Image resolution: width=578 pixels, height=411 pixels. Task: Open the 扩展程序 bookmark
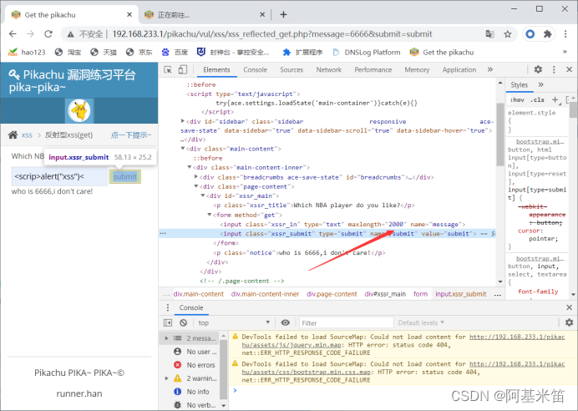302,53
